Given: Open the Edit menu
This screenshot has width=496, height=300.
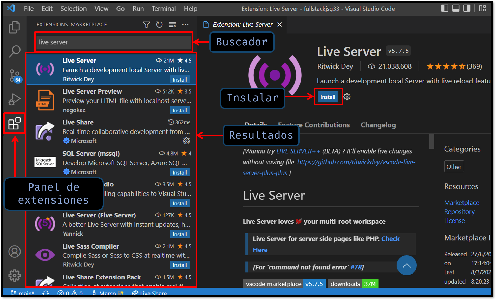Looking at the screenshot, I should (x=47, y=9).
